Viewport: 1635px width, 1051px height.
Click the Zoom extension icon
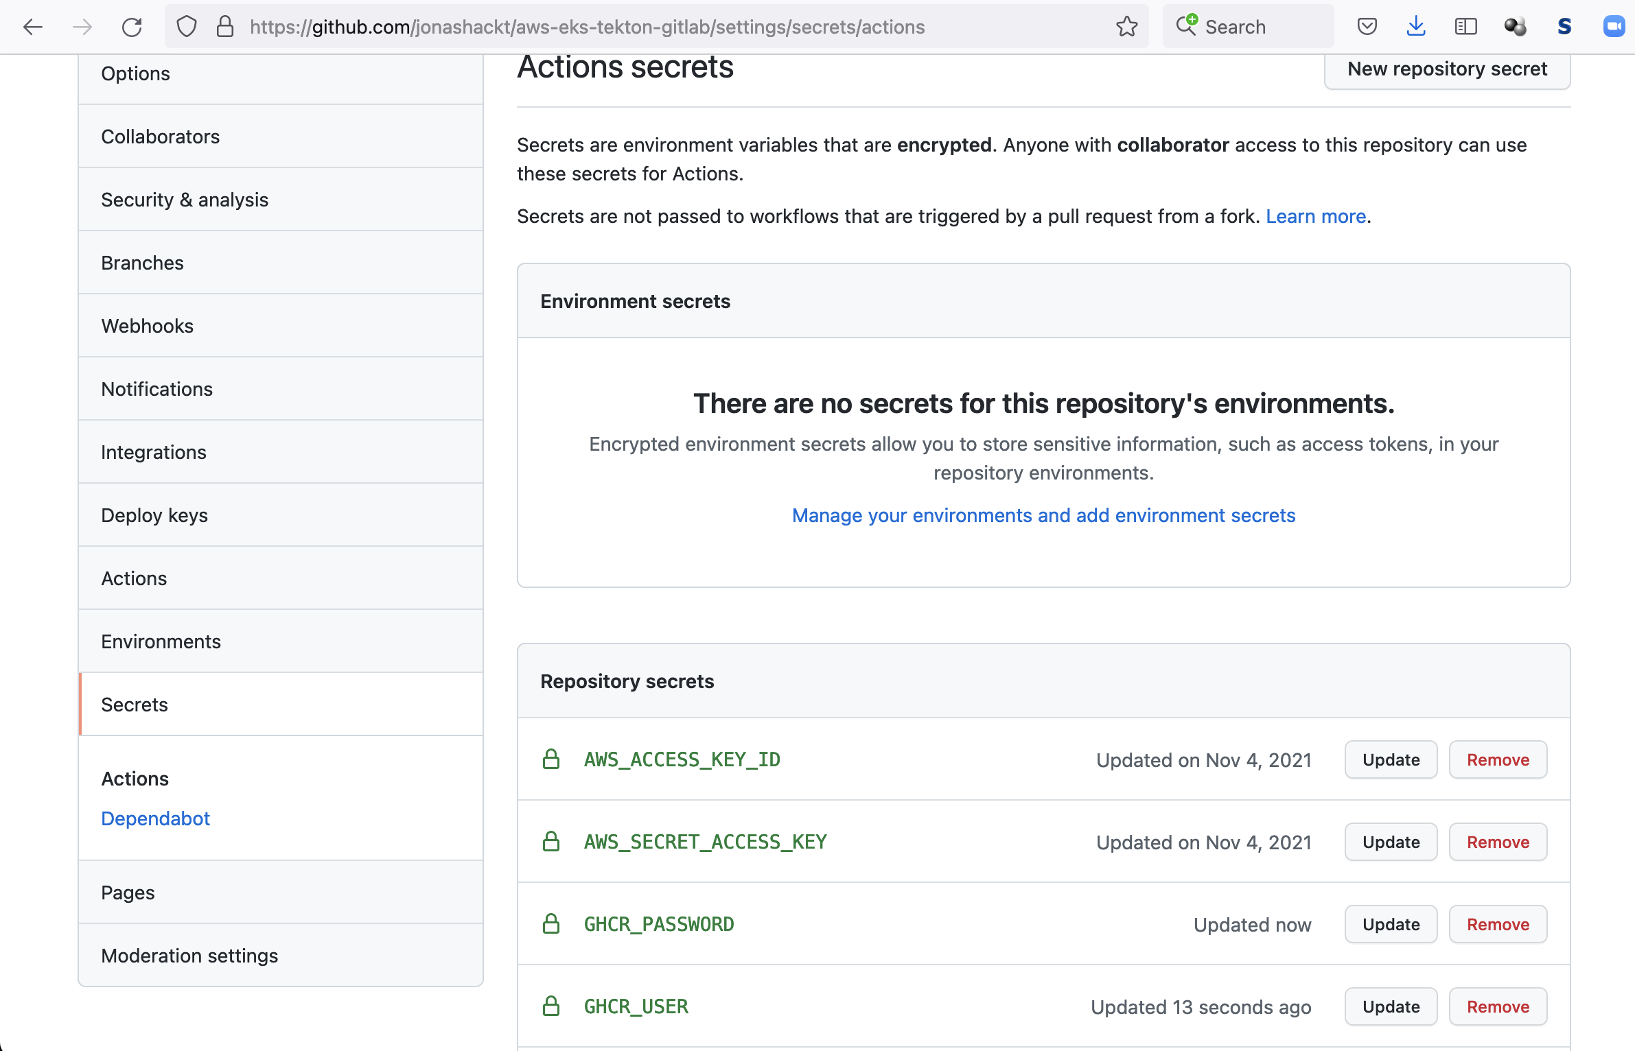[x=1614, y=27]
